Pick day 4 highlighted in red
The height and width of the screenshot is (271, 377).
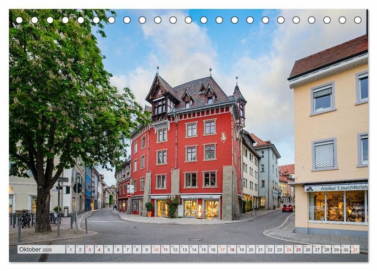[99, 249]
